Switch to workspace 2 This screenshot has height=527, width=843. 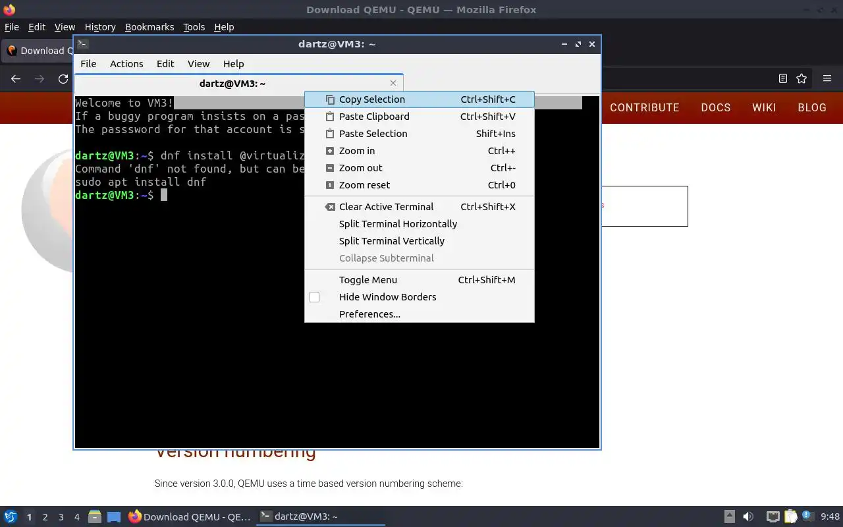click(45, 517)
